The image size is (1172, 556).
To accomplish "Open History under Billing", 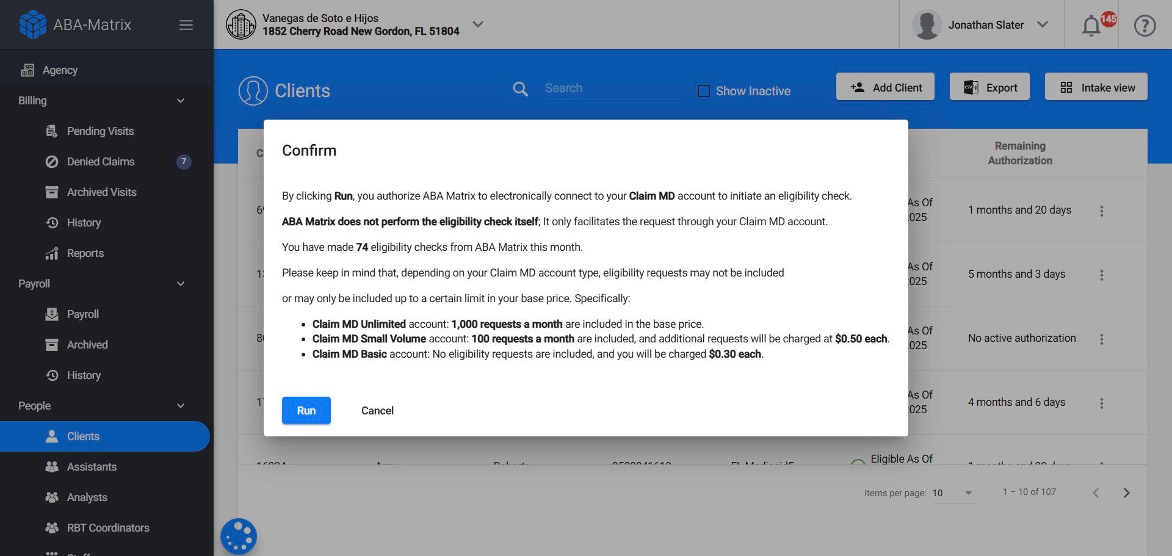I will pos(84,223).
